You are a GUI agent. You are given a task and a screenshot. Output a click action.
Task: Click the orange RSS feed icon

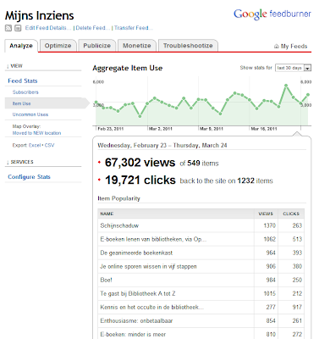[x=8, y=28]
